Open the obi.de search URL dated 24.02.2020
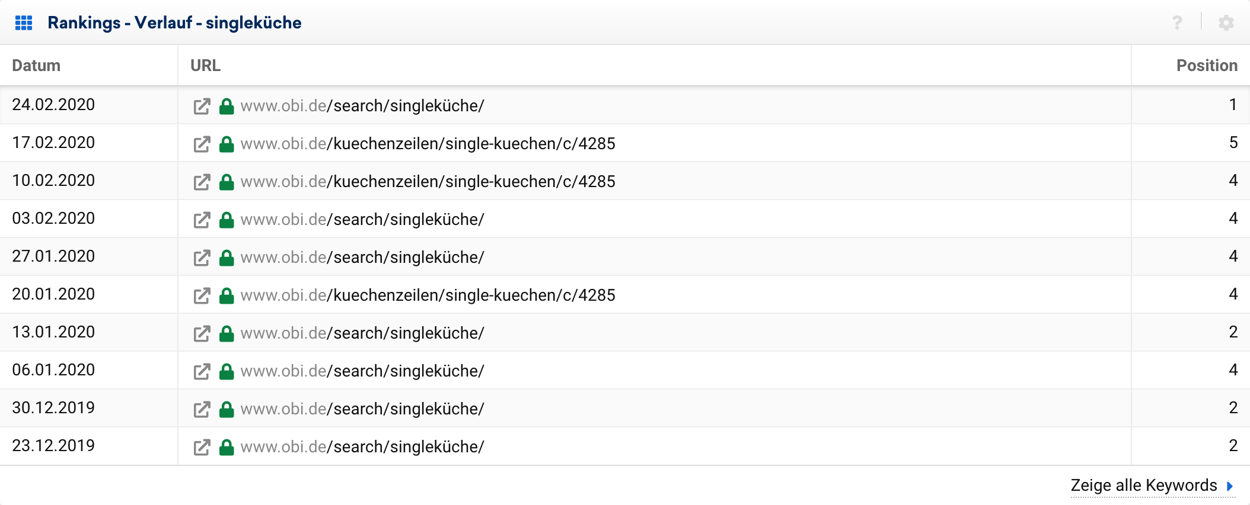 pyautogui.click(x=362, y=106)
